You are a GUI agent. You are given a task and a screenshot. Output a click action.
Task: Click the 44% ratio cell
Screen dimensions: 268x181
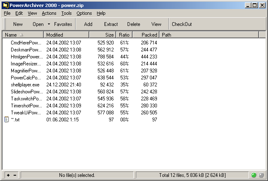pyautogui.click(x=124, y=56)
